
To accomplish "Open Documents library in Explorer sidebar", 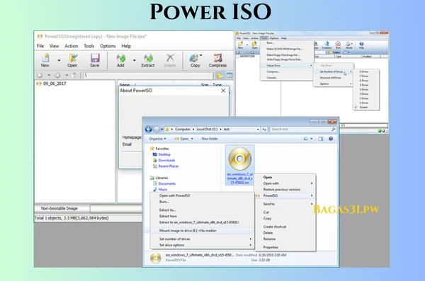I will [166, 184].
